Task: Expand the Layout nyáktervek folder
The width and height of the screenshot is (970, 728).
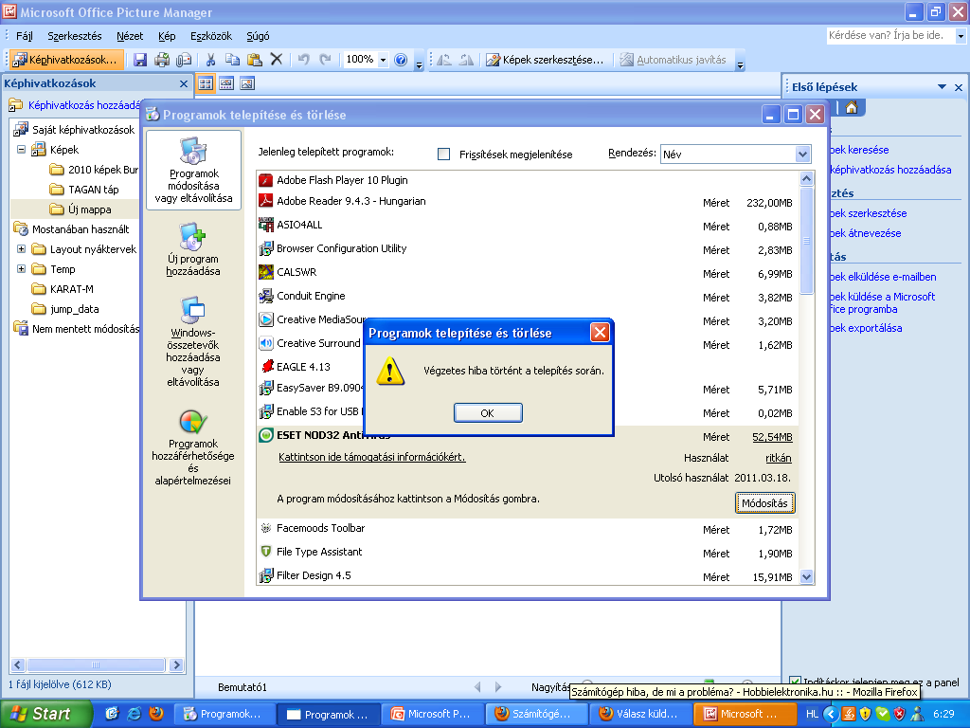Action: click(x=21, y=249)
